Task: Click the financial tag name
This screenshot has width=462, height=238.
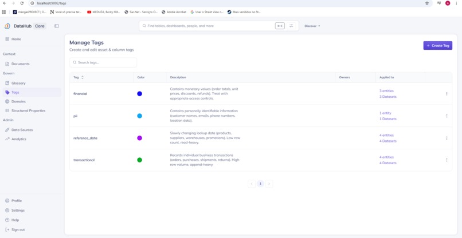Action: pyautogui.click(x=80, y=94)
